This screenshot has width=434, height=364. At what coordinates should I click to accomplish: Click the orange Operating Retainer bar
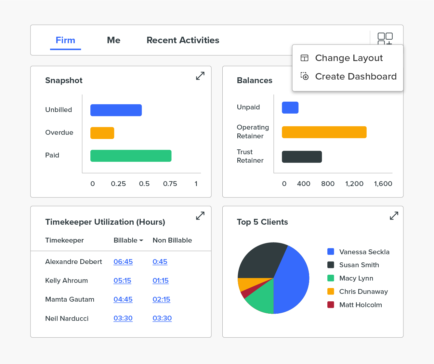[324, 132]
